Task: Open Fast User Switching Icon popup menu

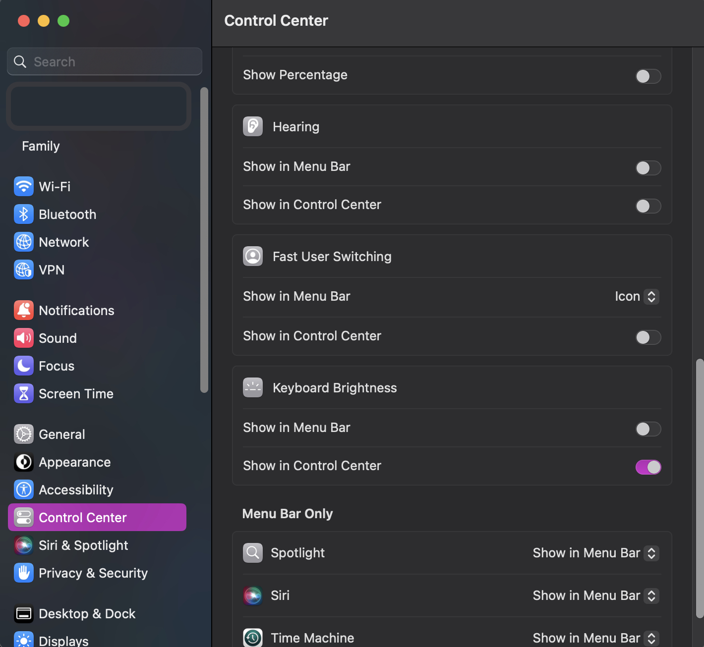Action: [x=637, y=296]
